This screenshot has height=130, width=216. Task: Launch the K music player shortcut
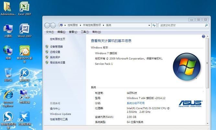pyautogui.click(x=25, y=75)
